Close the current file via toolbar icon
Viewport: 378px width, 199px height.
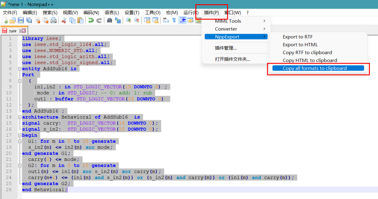[37, 21]
